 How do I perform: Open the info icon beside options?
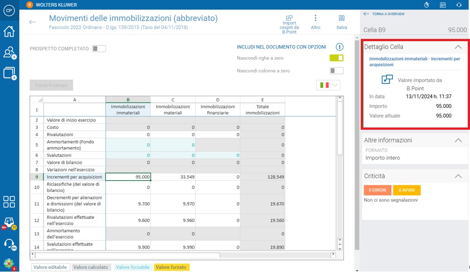(x=340, y=47)
